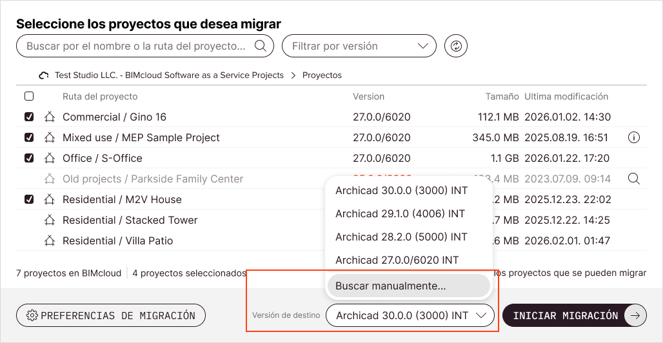Screen dimensions: 663x343
Task: Click the info icon on MEP Sample Project row
Action: (x=634, y=137)
